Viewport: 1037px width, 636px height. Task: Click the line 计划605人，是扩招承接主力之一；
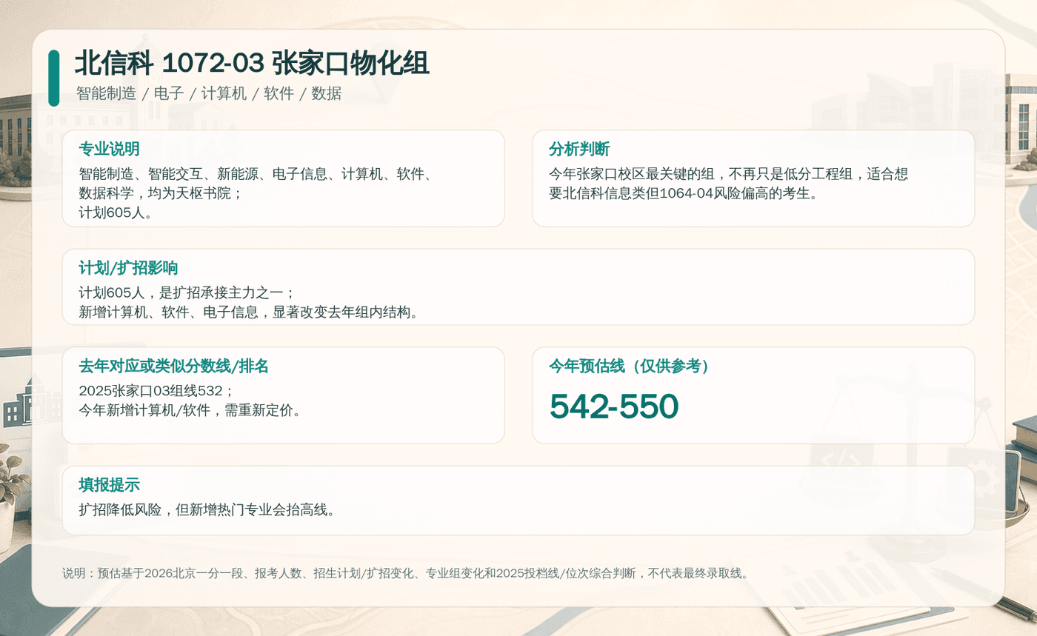pos(187,292)
